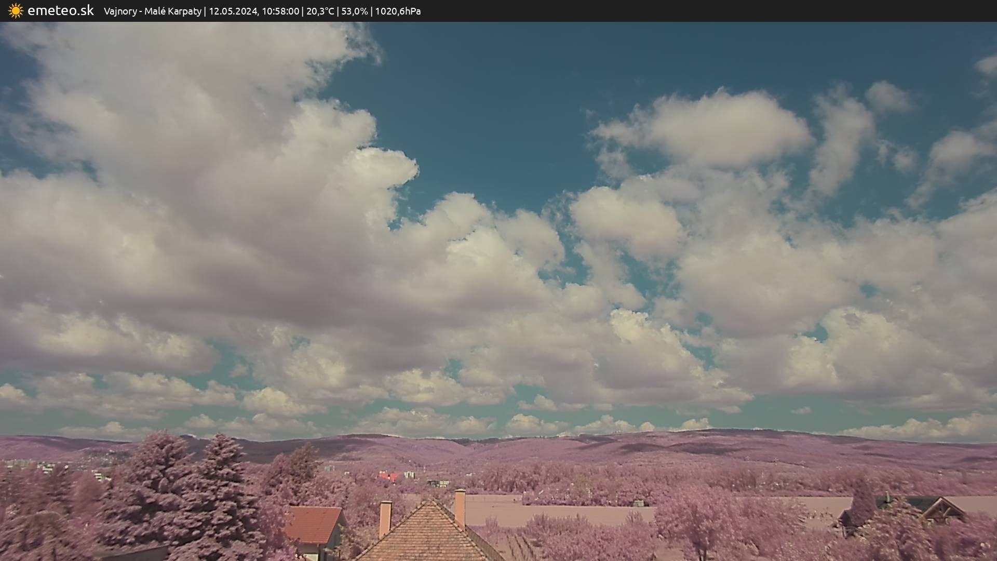The image size is (997, 561).
Task: Click the open blue sky patch at top center
Action: (493, 104)
